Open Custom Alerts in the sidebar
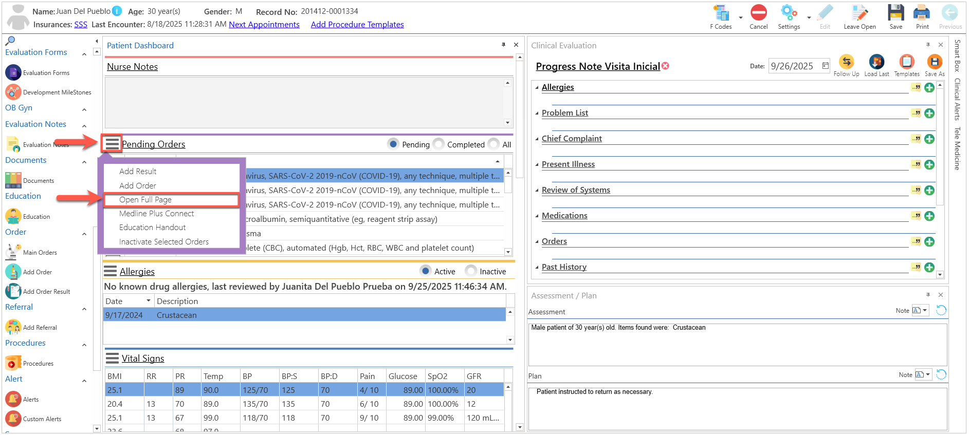 (x=13, y=419)
